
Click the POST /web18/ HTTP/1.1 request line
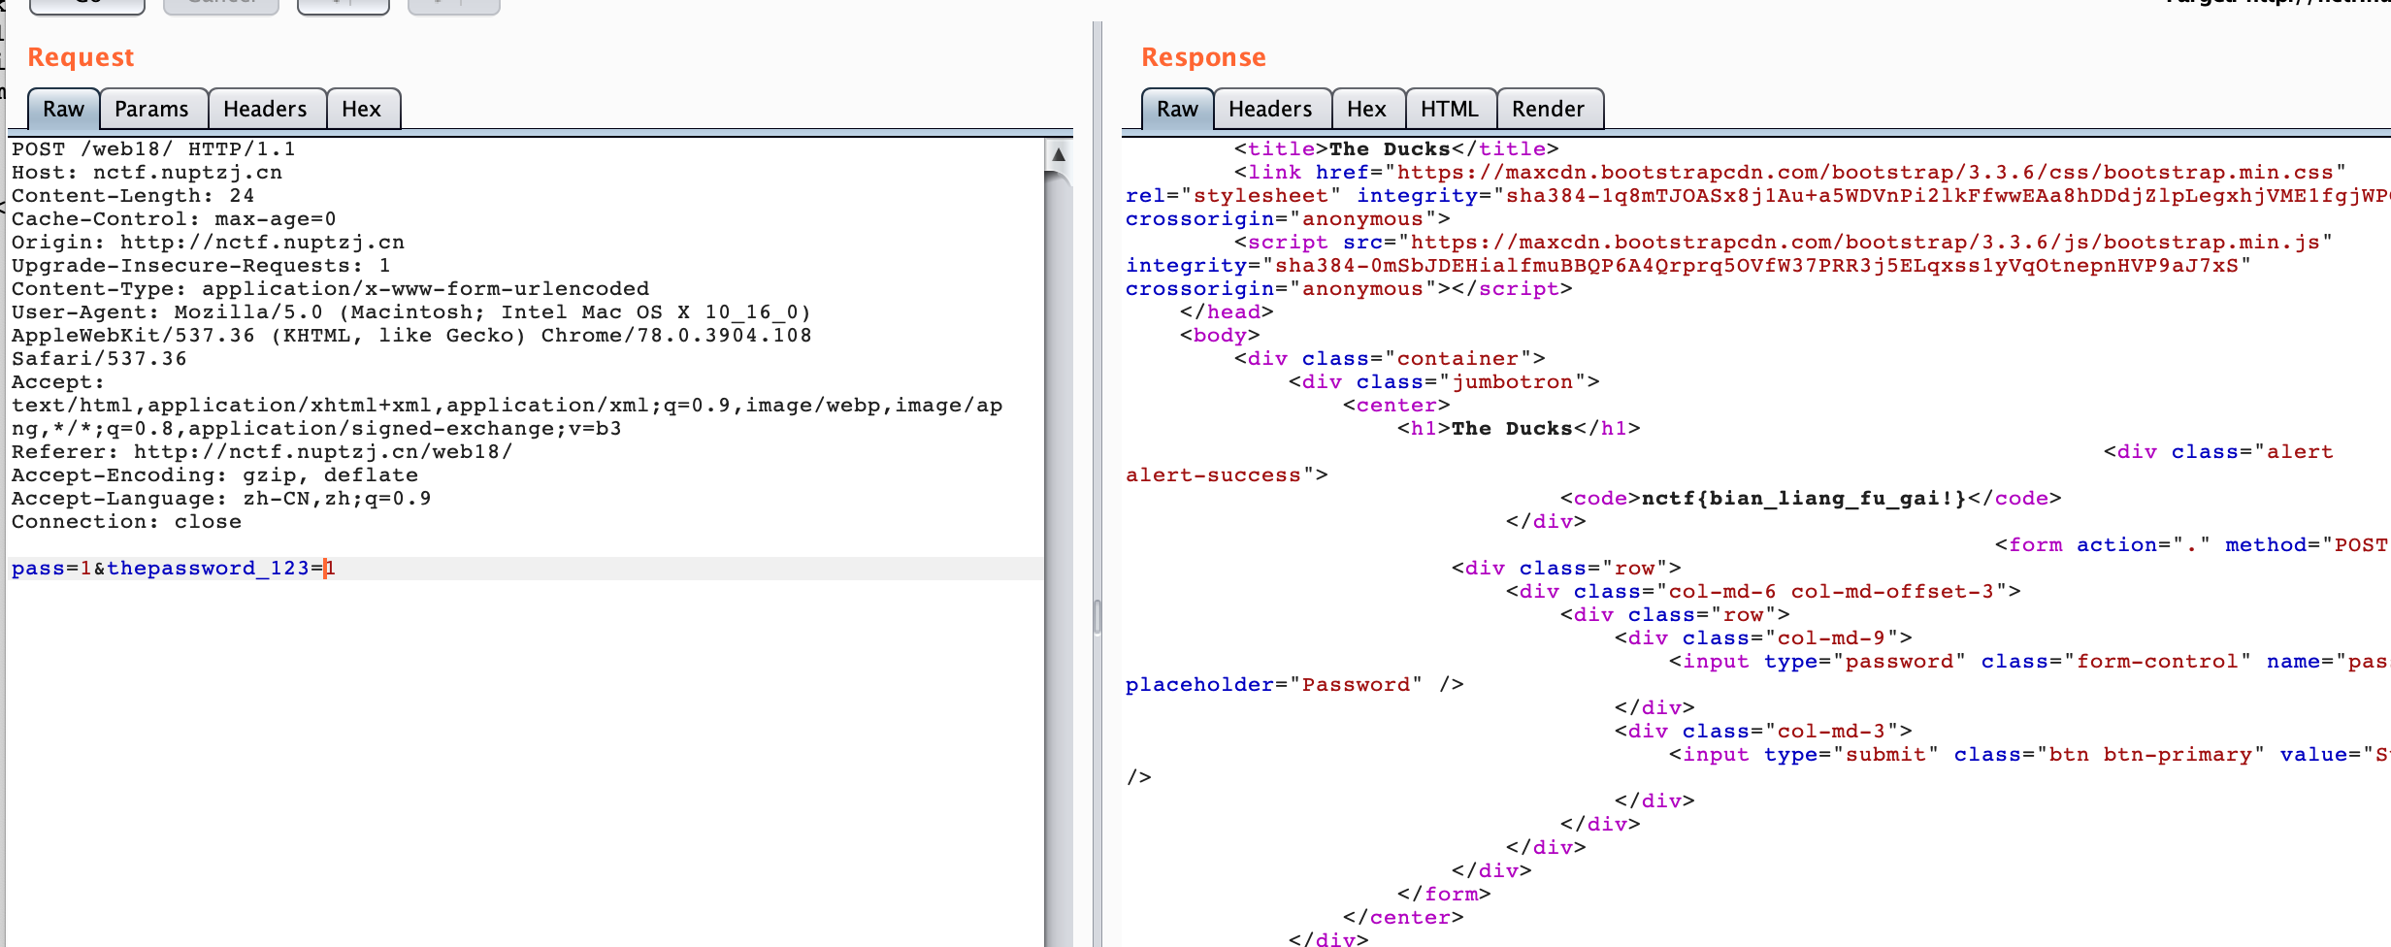[x=153, y=149]
